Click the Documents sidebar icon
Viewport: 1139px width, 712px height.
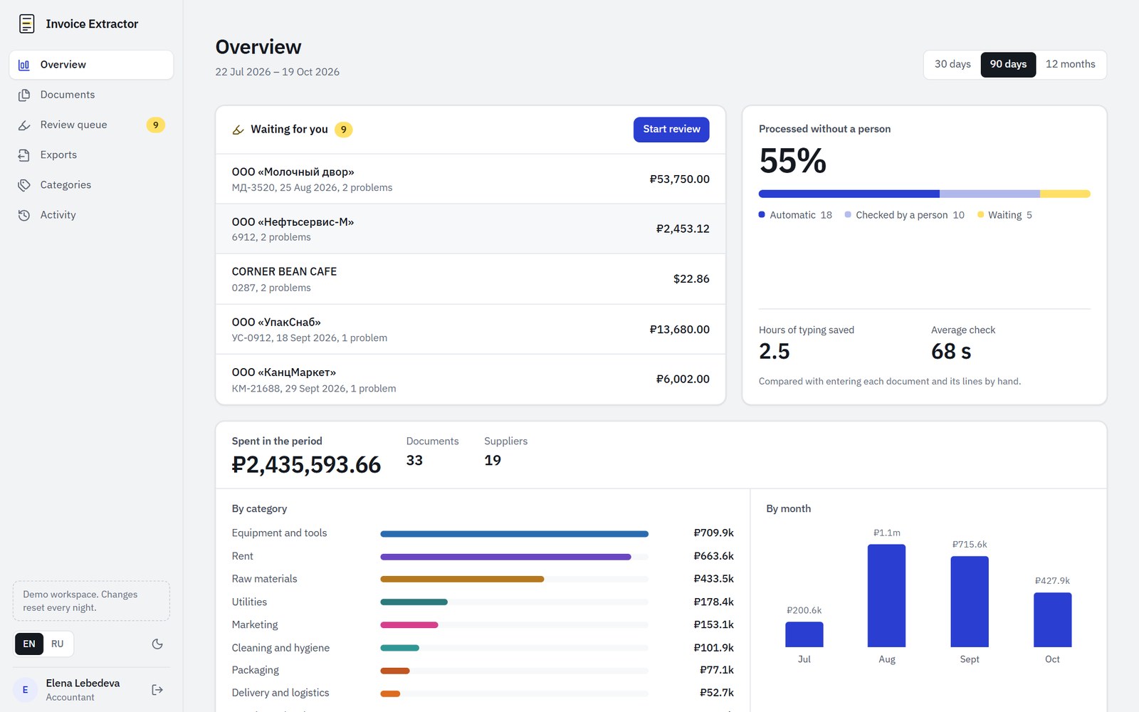pyautogui.click(x=24, y=95)
